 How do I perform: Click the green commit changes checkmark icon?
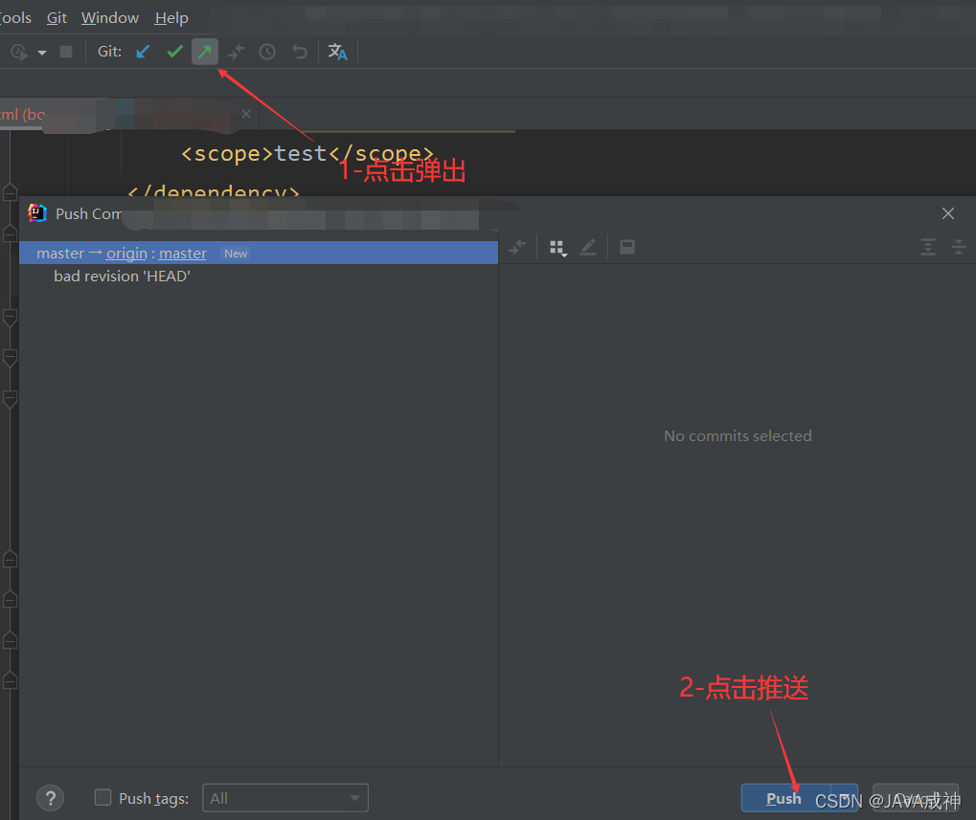(x=173, y=52)
